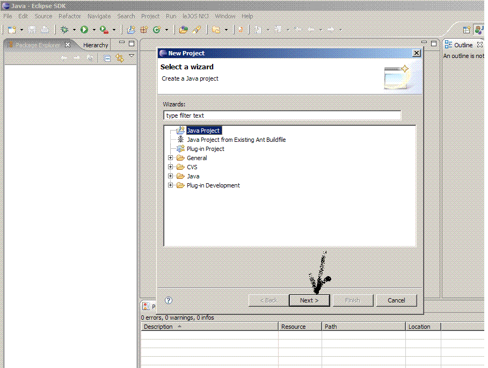488x368 pixels.
Task: Click the New wizard toolbar icon
Action: click(x=12, y=30)
